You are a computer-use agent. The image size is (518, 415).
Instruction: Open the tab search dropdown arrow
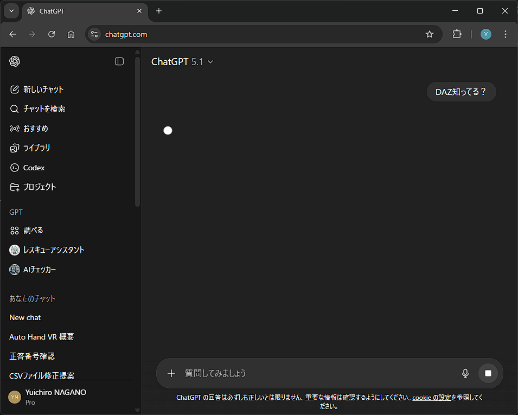[x=11, y=11]
